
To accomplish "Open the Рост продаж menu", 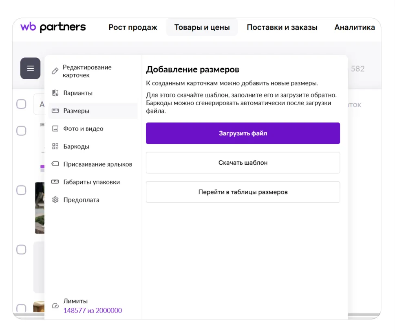I will (133, 28).
